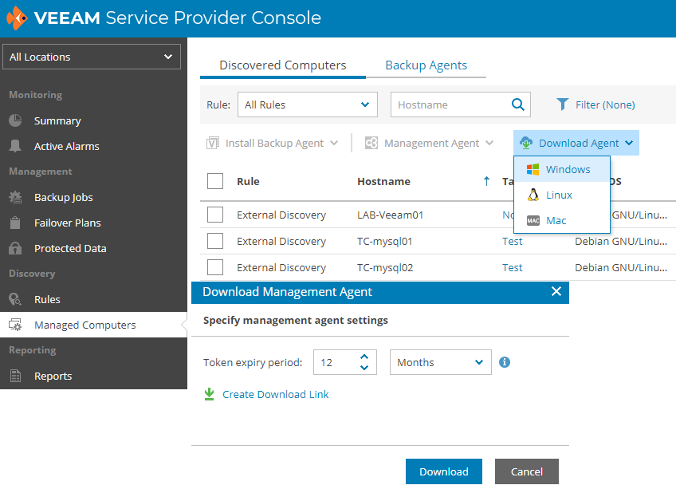Check the TC-mysql02 row checkbox
This screenshot has height=489, width=676.
tap(215, 267)
